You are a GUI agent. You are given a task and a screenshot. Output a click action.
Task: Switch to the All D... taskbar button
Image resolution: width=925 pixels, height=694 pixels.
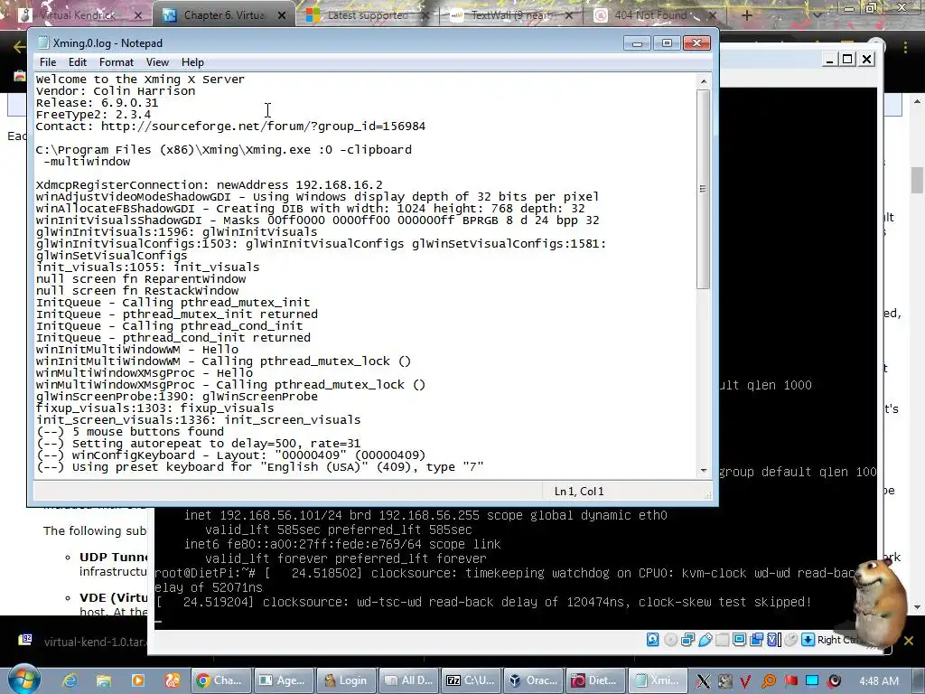pos(407,680)
